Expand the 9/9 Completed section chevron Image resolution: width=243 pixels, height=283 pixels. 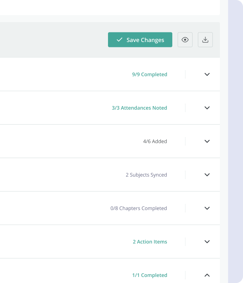[207, 74]
